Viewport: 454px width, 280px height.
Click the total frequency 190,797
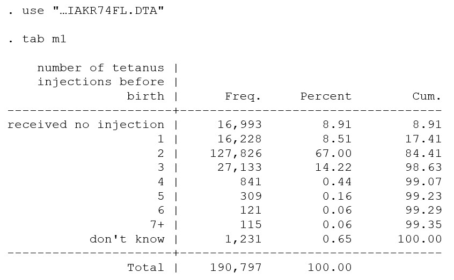pos(236,268)
